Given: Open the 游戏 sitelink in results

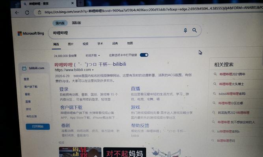Looking at the screenshot, I should [135, 107].
